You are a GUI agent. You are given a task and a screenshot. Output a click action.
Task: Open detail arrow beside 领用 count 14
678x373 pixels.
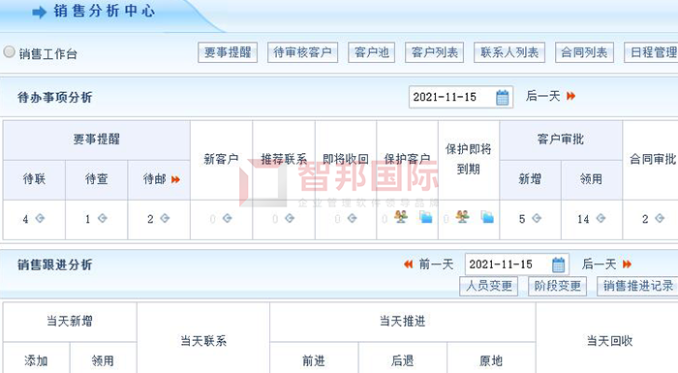pyautogui.click(x=601, y=219)
